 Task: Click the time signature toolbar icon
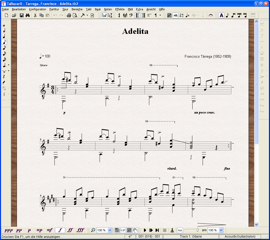[x=119, y=15]
